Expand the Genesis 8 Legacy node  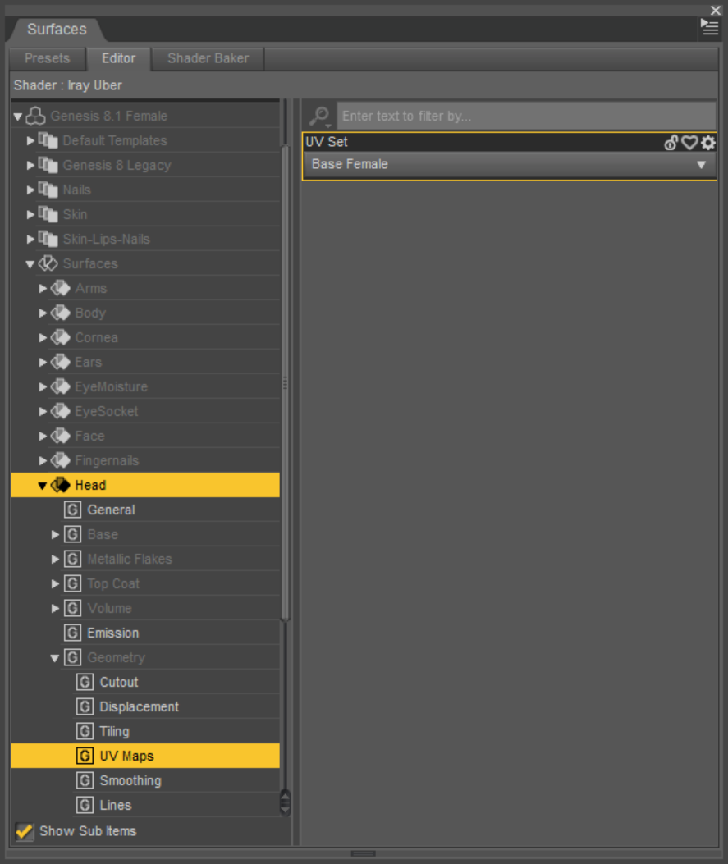click(x=30, y=165)
